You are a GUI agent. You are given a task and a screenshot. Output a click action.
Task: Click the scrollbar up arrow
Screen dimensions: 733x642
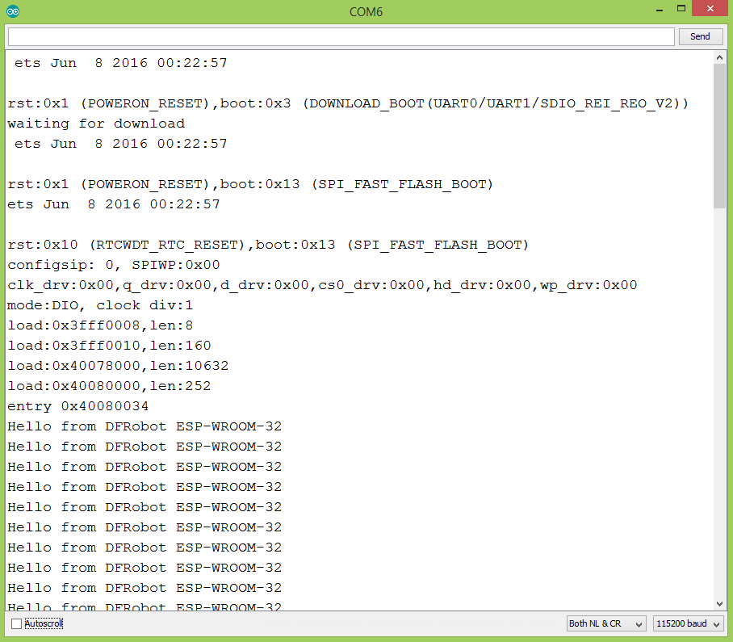(x=721, y=56)
